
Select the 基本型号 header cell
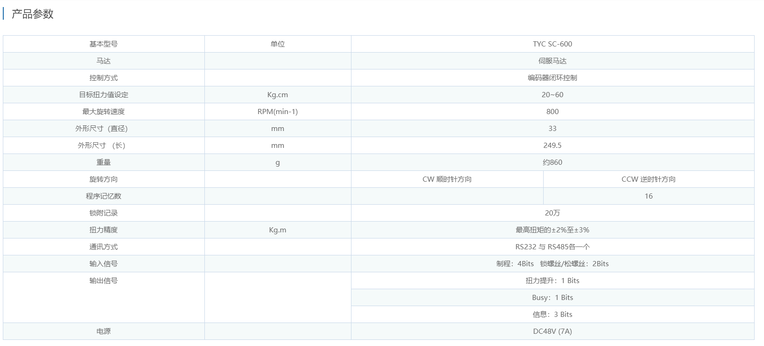click(x=103, y=44)
